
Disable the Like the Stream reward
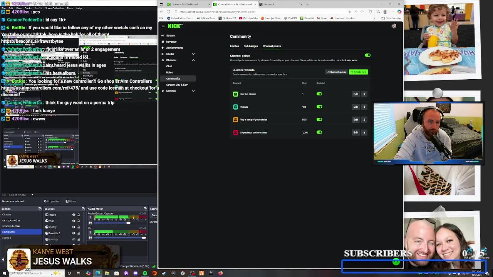pyautogui.click(x=319, y=94)
